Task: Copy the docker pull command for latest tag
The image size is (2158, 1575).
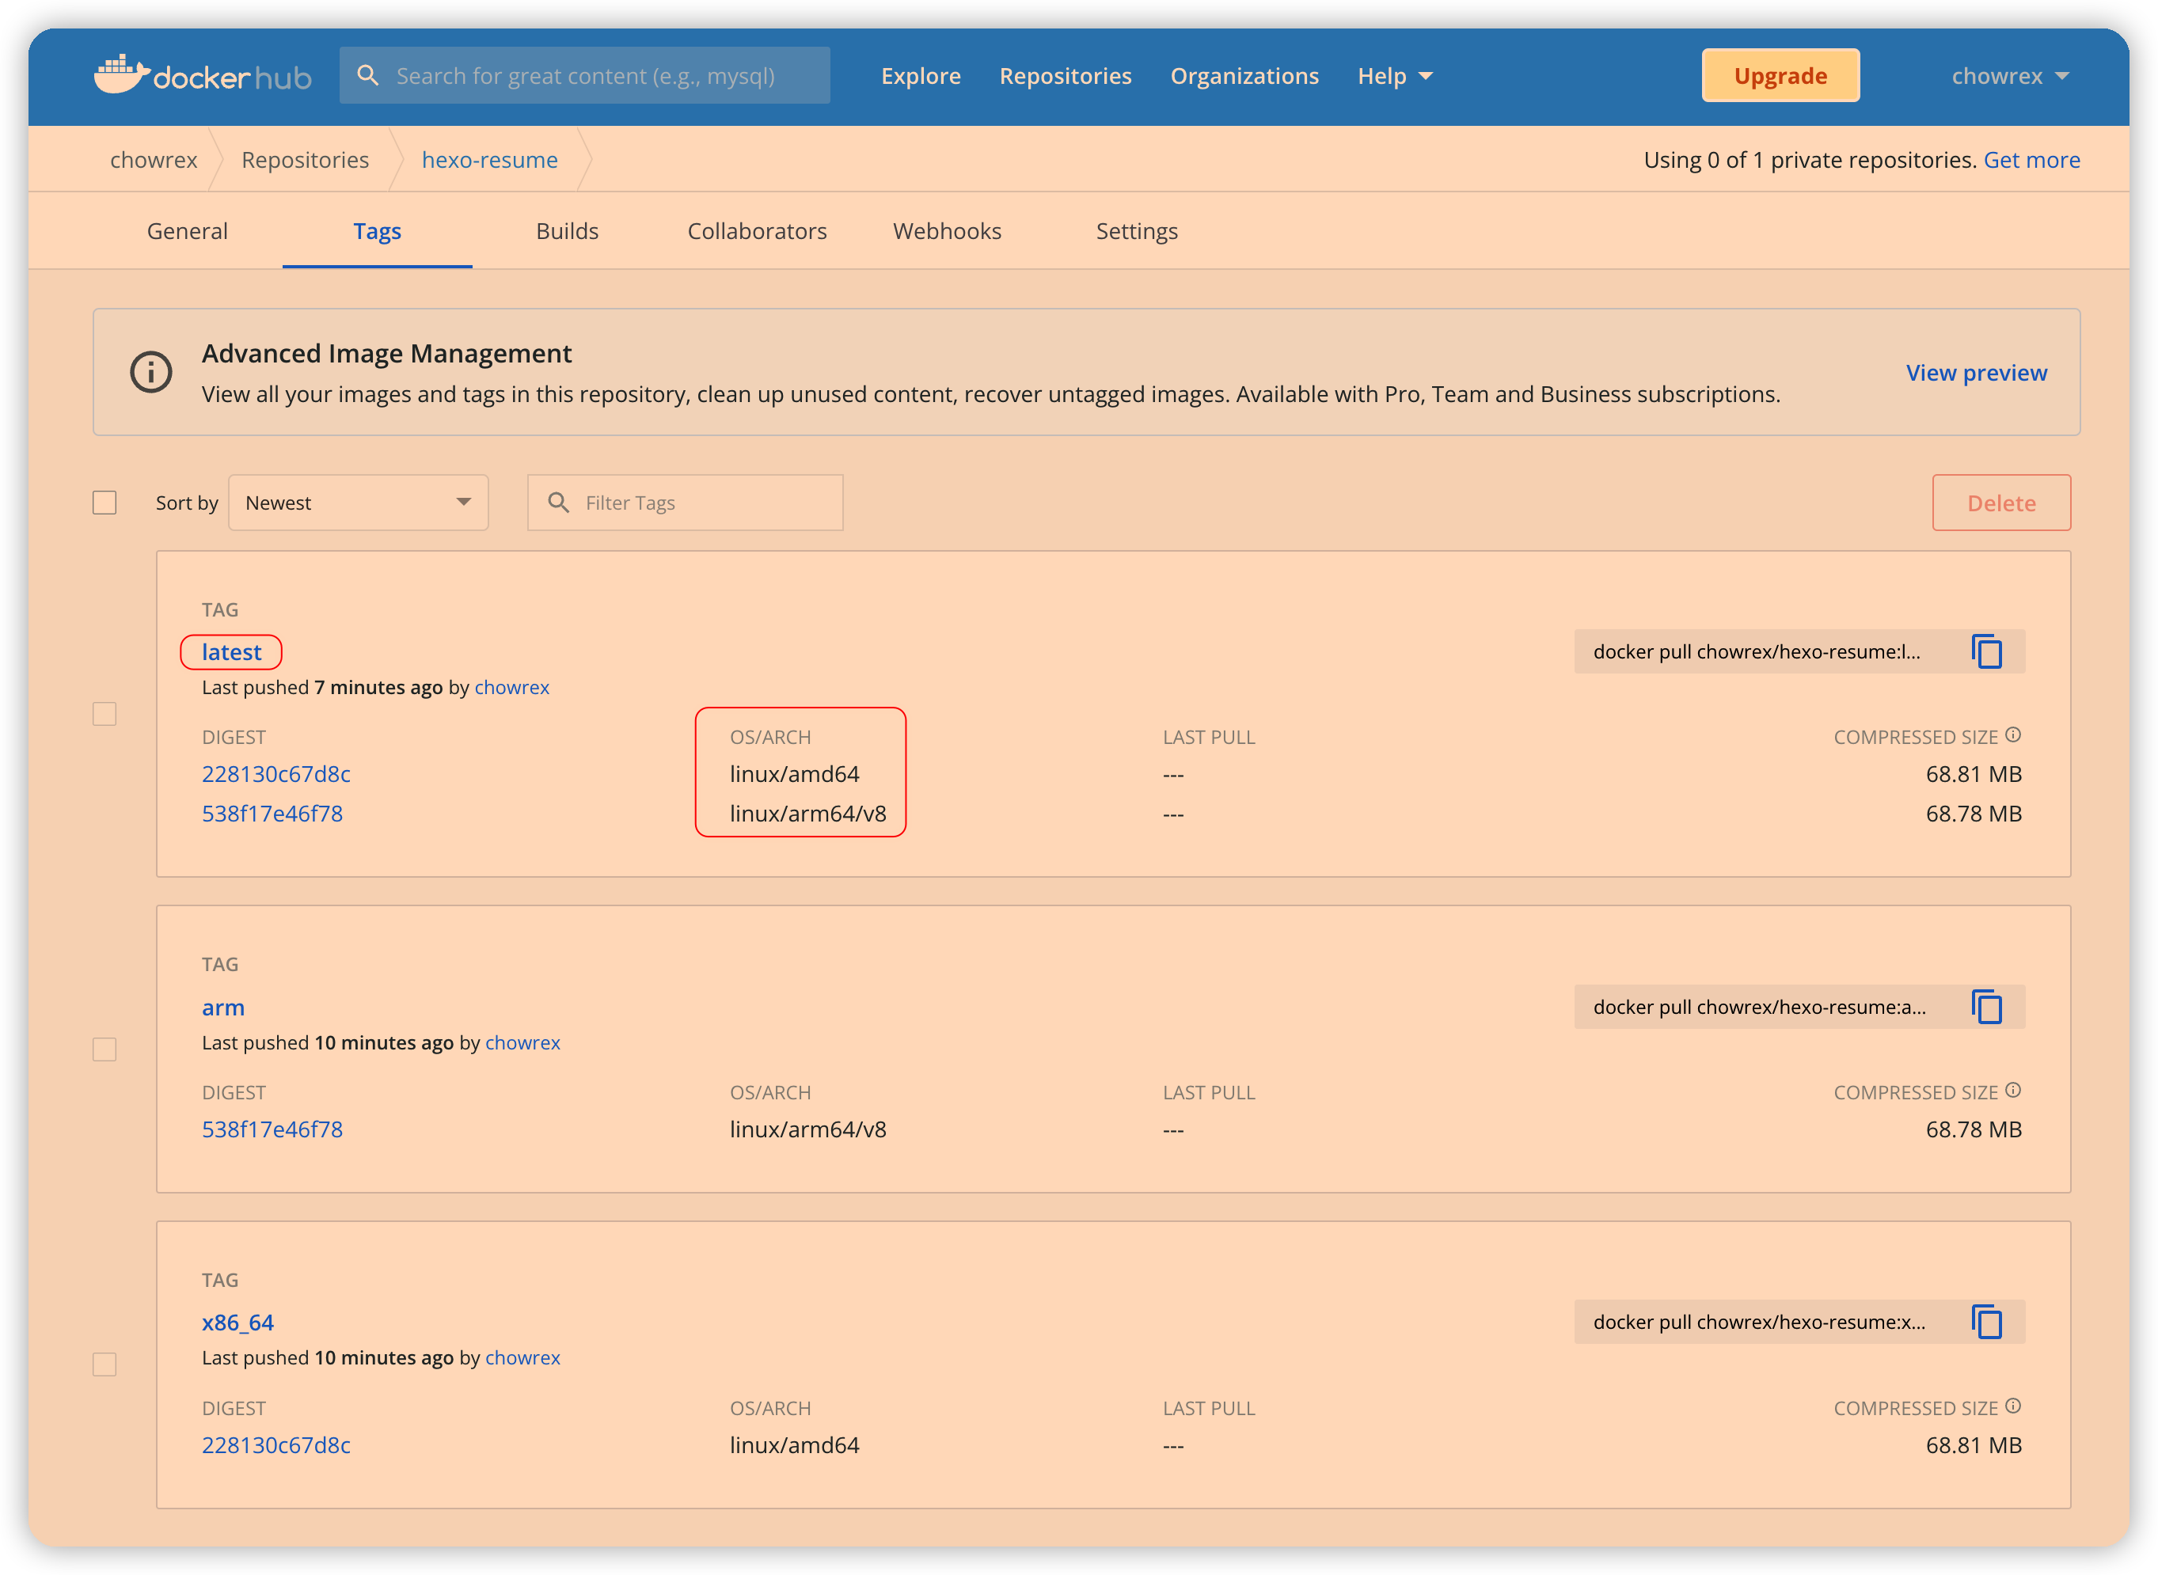Action: [x=1987, y=652]
